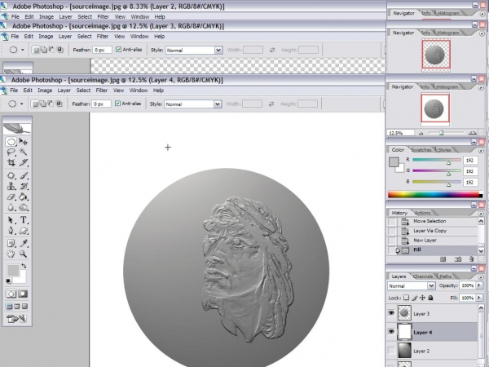This screenshot has height=367, width=489.
Task: Select the Paint Bucket tool
Action: click(x=23, y=197)
